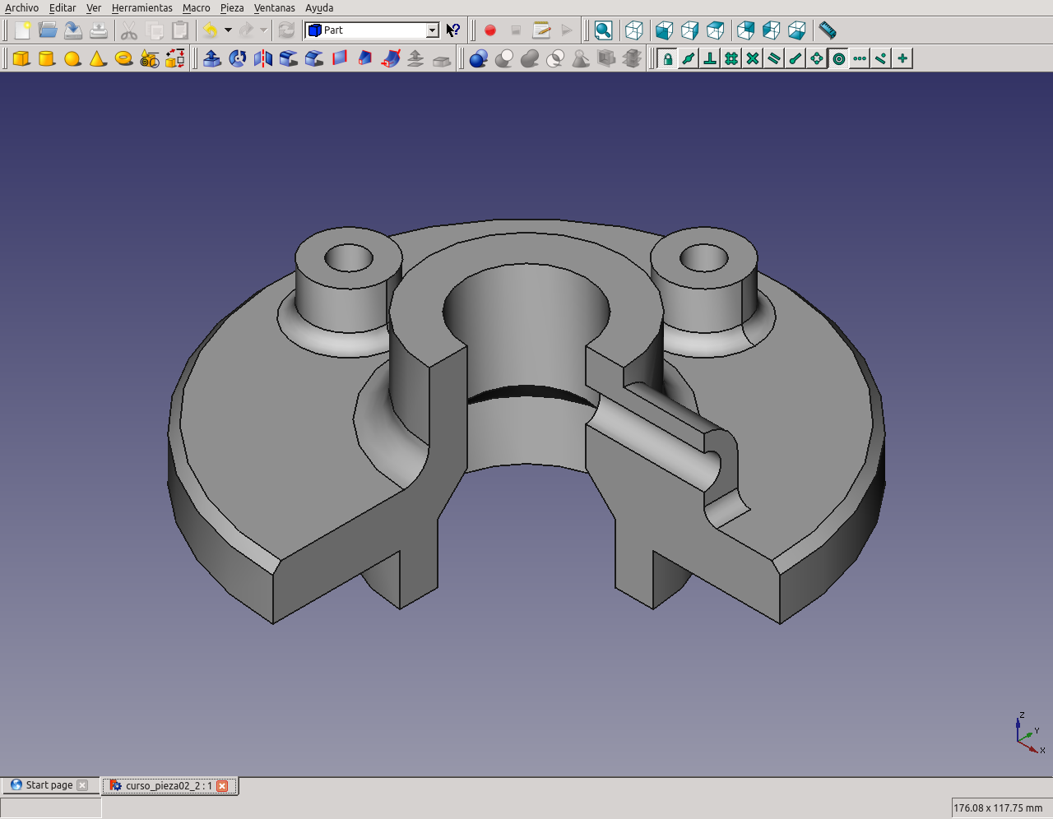The height and width of the screenshot is (819, 1053).
Task: Start macro recording with red button
Action: pyautogui.click(x=490, y=30)
